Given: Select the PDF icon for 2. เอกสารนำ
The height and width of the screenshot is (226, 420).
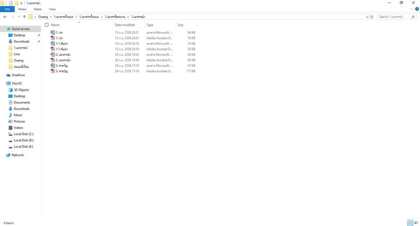Looking at the screenshot, I should coord(53,60).
